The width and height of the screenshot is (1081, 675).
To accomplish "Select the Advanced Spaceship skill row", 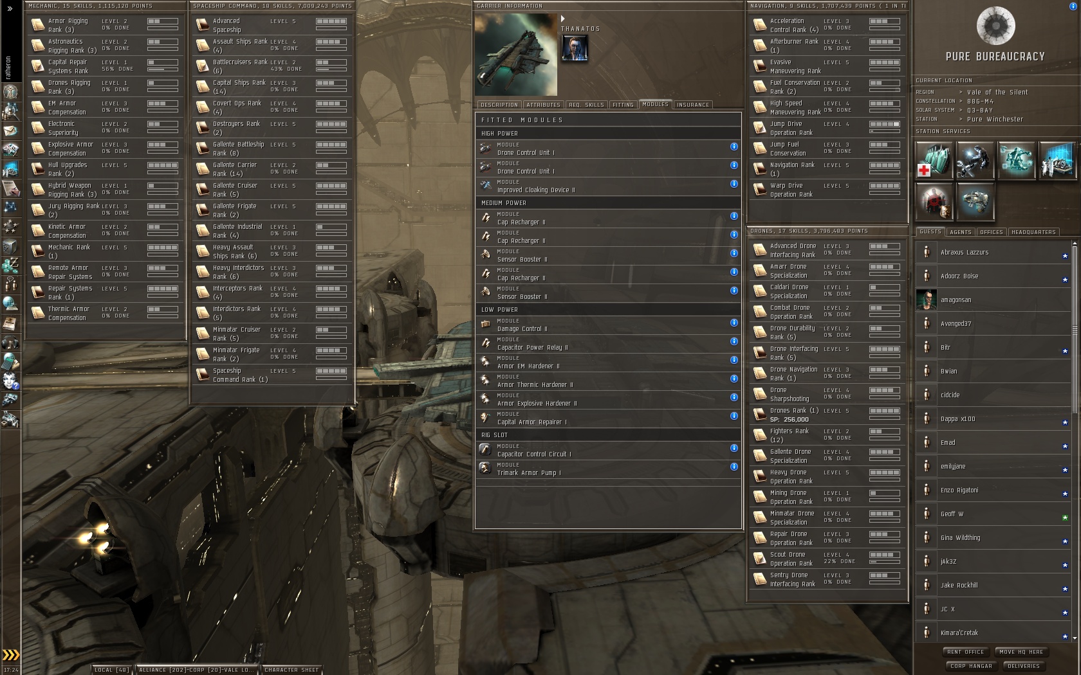I will click(272, 25).
